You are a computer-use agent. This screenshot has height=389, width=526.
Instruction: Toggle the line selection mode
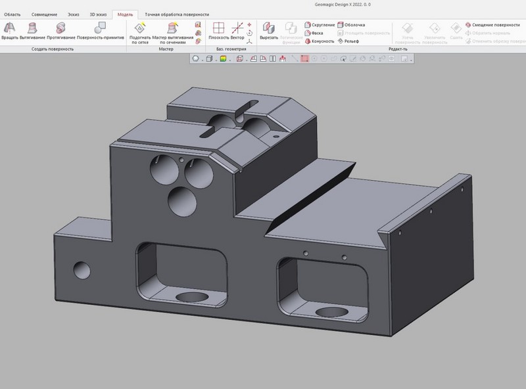click(x=295, y=58)
